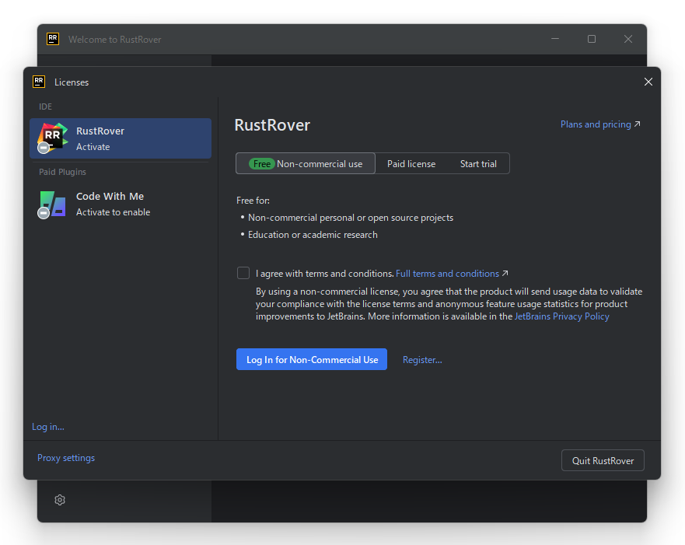Select Code With Me plugin entry
The width and height of the screenshot is (685, 545).
pyautogui.click(x=121, y=204)
